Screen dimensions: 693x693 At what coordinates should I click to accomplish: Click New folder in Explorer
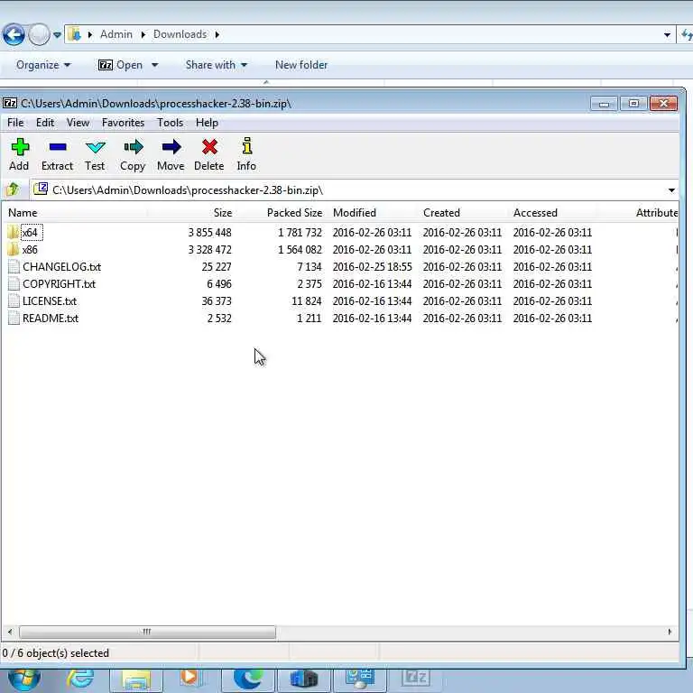click(301, 65)
